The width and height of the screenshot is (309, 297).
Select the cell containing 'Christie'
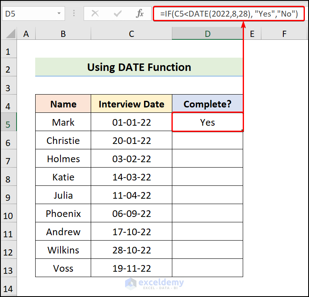(x=63, y=140)
